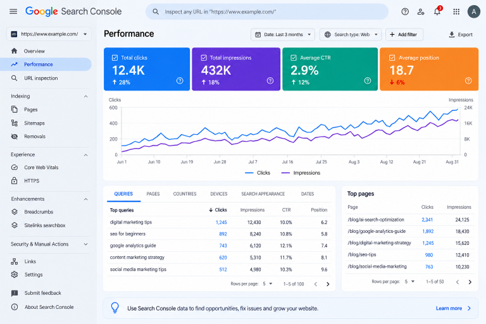Switch to the PAGES tab
Screen dimensions: 486x324
[153, 194]
